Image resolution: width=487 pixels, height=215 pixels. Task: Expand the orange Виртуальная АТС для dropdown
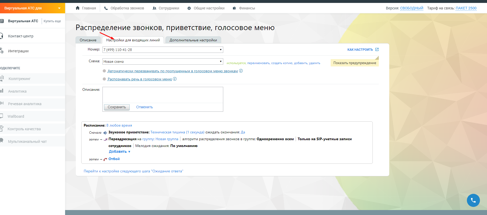[32, 8]
